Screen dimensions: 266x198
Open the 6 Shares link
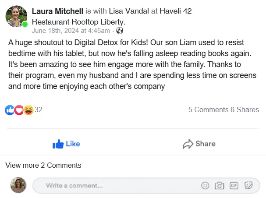[245, 110]
